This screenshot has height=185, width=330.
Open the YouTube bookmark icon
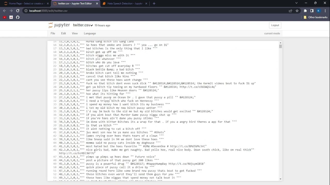(4, 17)
